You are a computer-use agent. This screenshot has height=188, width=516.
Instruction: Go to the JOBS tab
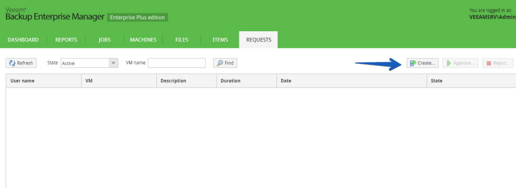click(105, 40)
